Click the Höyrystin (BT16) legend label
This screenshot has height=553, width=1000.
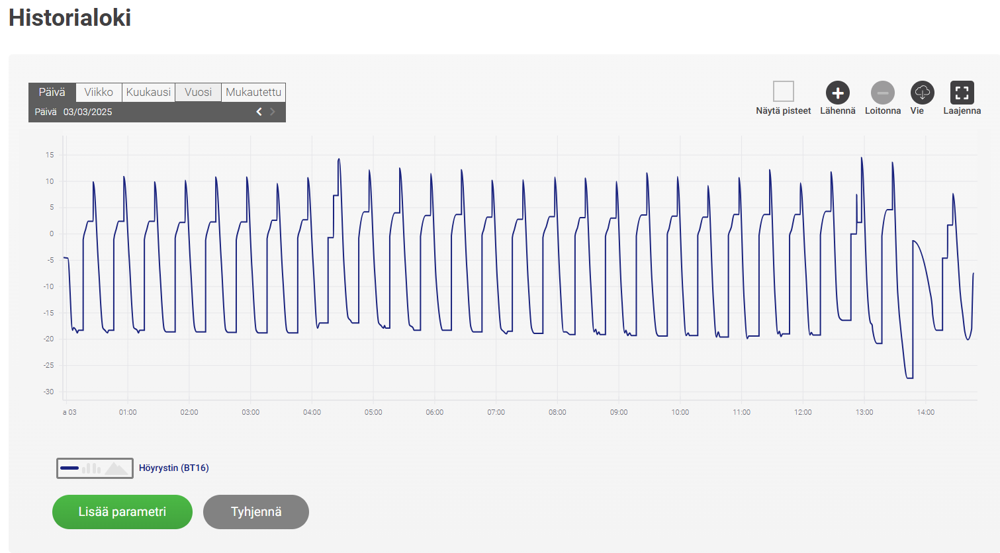click(173, 468)
